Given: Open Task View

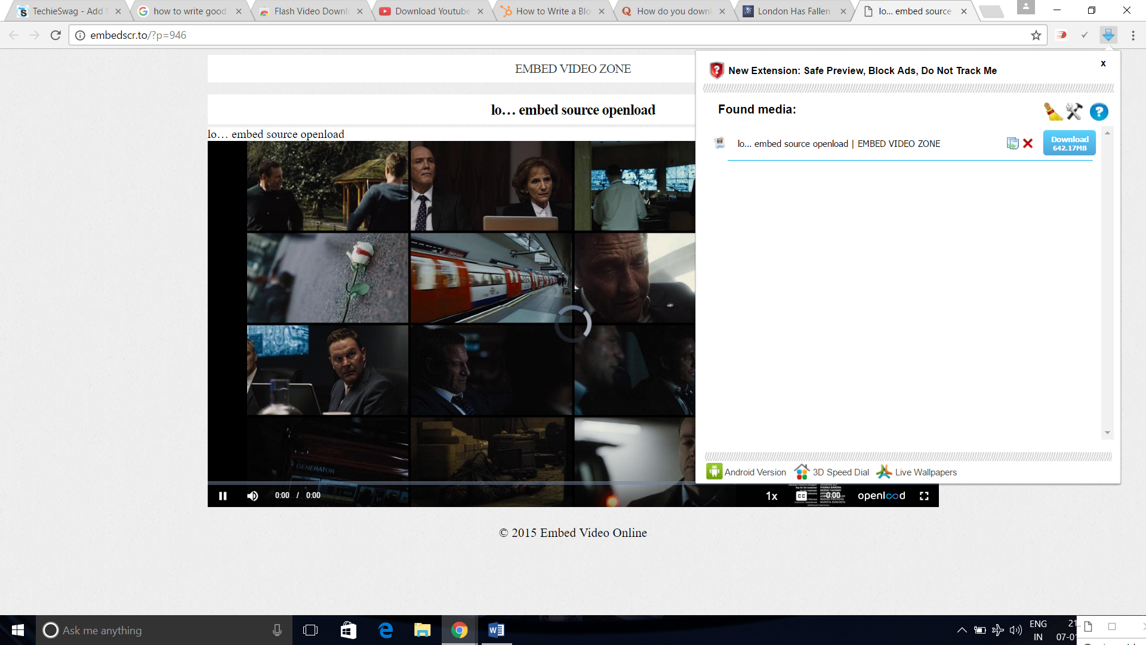Looking at the screenshot, I should tap(310, 630).
